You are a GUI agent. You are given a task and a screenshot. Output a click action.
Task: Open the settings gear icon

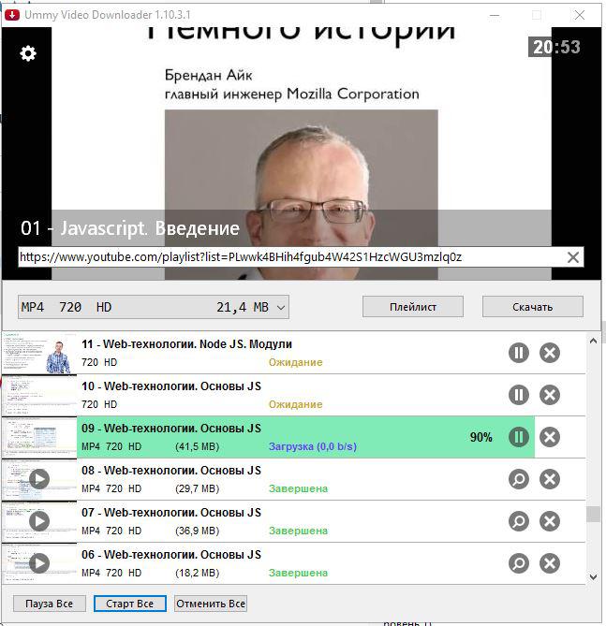[x=28, y=53]
